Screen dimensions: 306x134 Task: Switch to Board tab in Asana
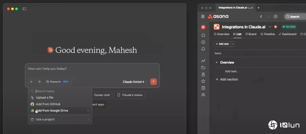[x=251, y=34]
